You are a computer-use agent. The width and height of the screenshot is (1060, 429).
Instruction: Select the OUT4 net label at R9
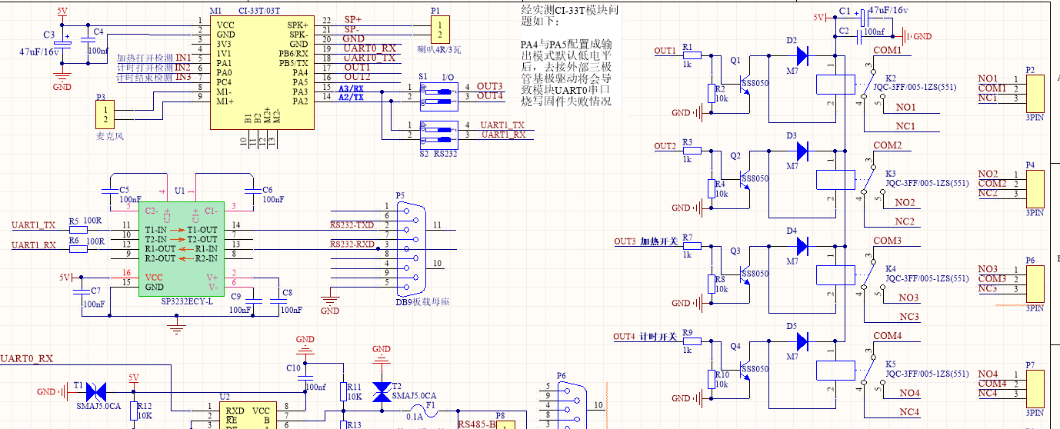pos(624,337)
